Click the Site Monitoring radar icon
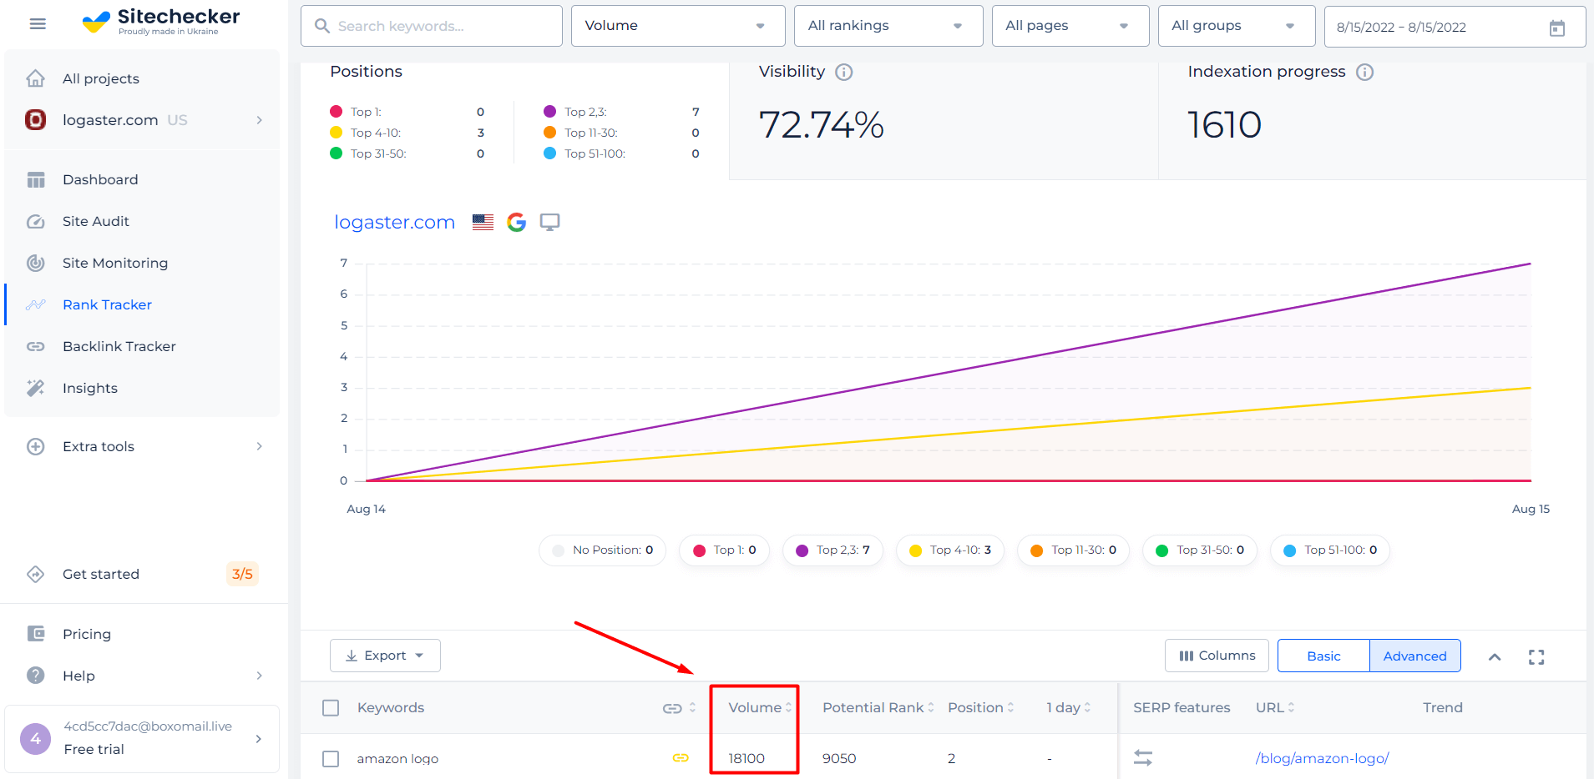This screenshot has width=1594, height=779. (35, 263)
